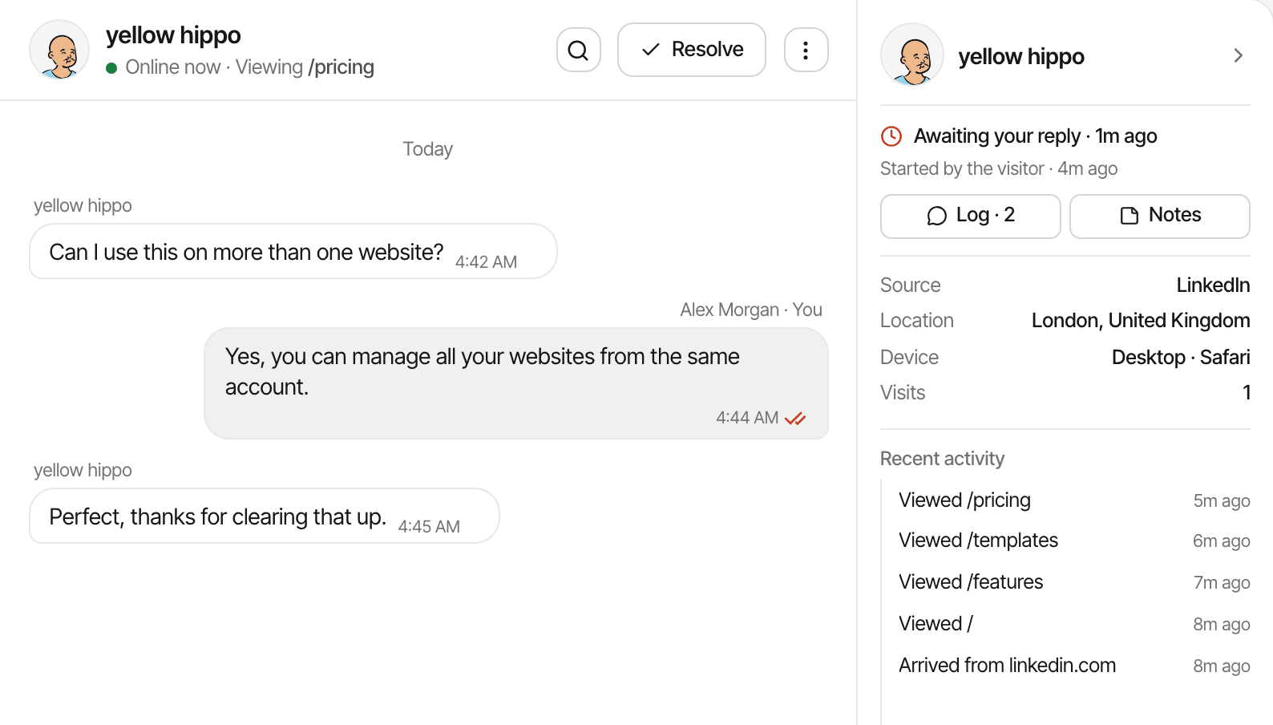Click the 'London, United Kingdom' location value
1273x725 pixels.
coord(1141,321)
